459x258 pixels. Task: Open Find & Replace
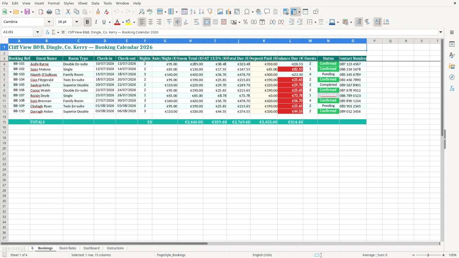coord(142,12)
